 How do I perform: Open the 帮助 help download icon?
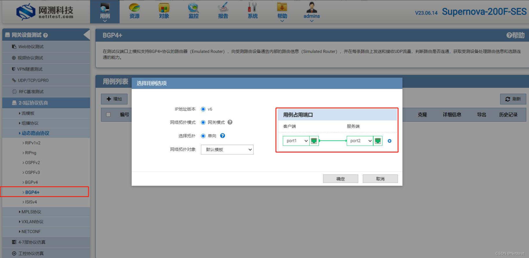[x=282, y=12]
